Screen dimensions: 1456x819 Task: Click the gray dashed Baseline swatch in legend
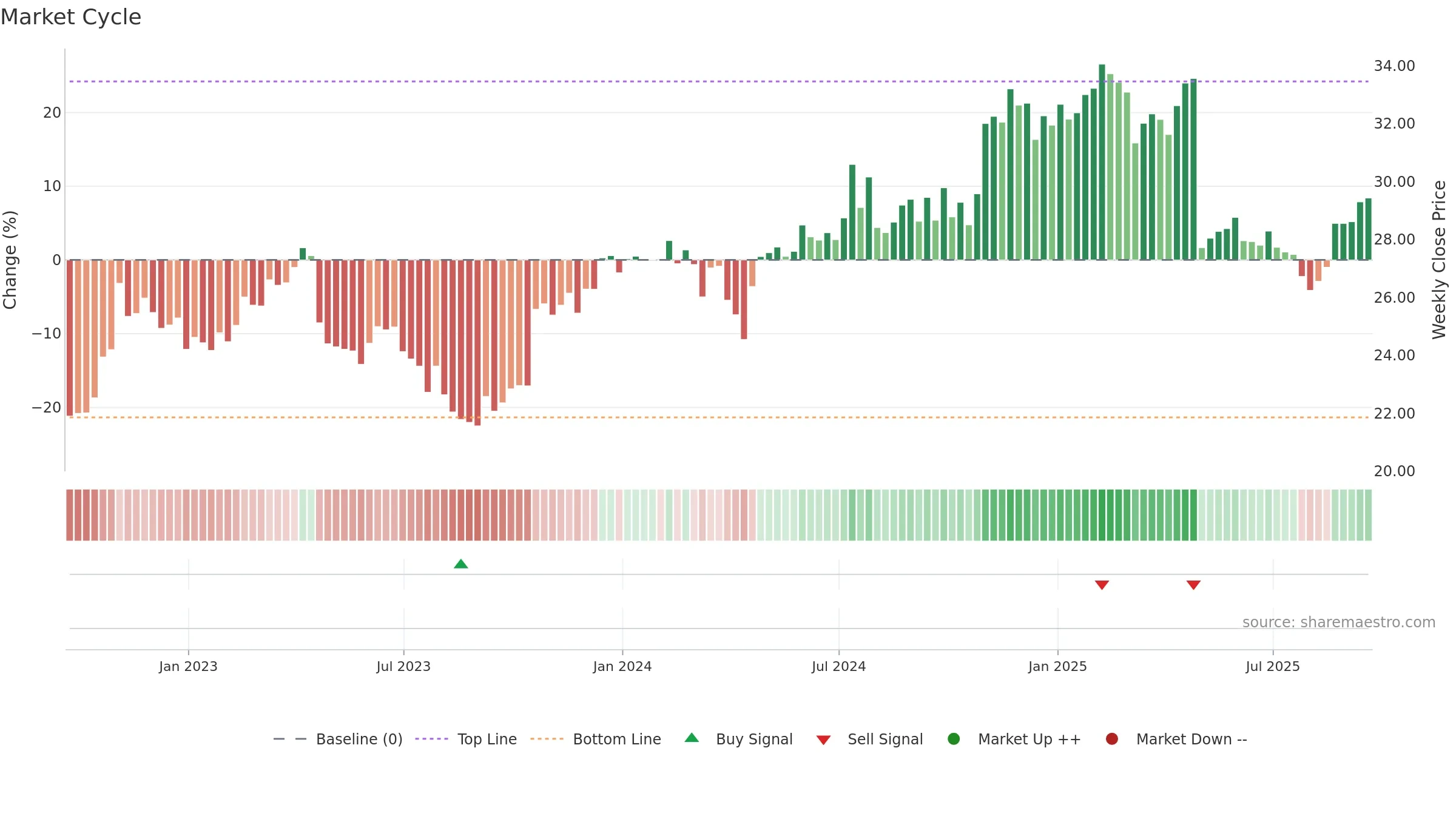coord(290,739)
